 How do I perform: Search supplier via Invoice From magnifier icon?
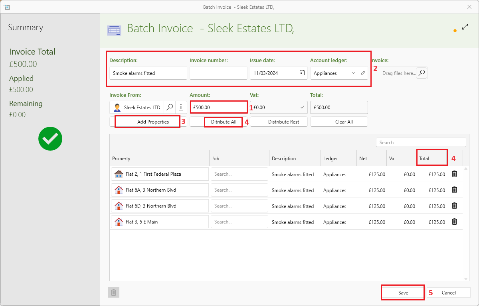click(x=170, y=107)
